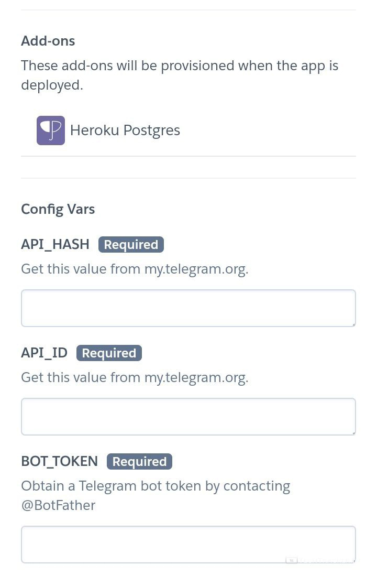Click the Config Vars section heading

click(x=58, y=210)
